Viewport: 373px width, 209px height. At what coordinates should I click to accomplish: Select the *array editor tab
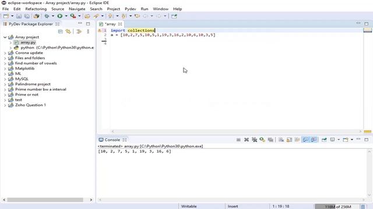coord(110,24)
